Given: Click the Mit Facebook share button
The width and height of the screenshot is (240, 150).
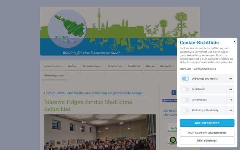Looking at the screenshot, I should (170, 100).
